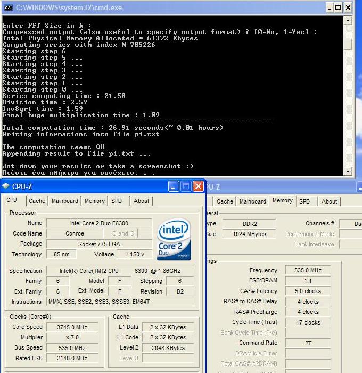362x373 pixels.
Task: Click 'The computation seems OK' line
Action: (x=53, y=147)
